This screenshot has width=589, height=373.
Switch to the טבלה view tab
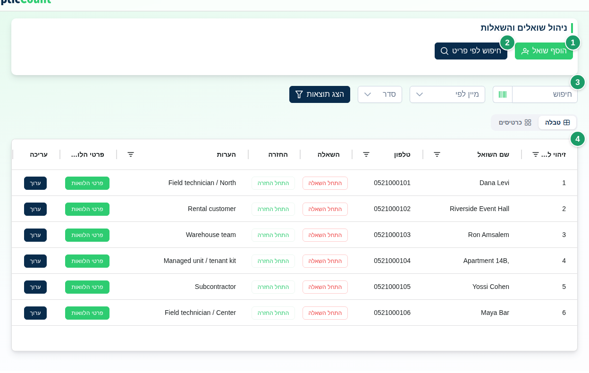tap(557, 122)
